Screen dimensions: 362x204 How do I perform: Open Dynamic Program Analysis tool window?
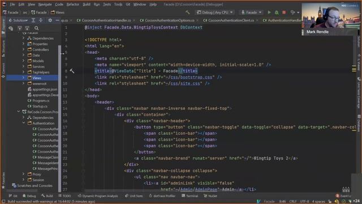[98, 196]
